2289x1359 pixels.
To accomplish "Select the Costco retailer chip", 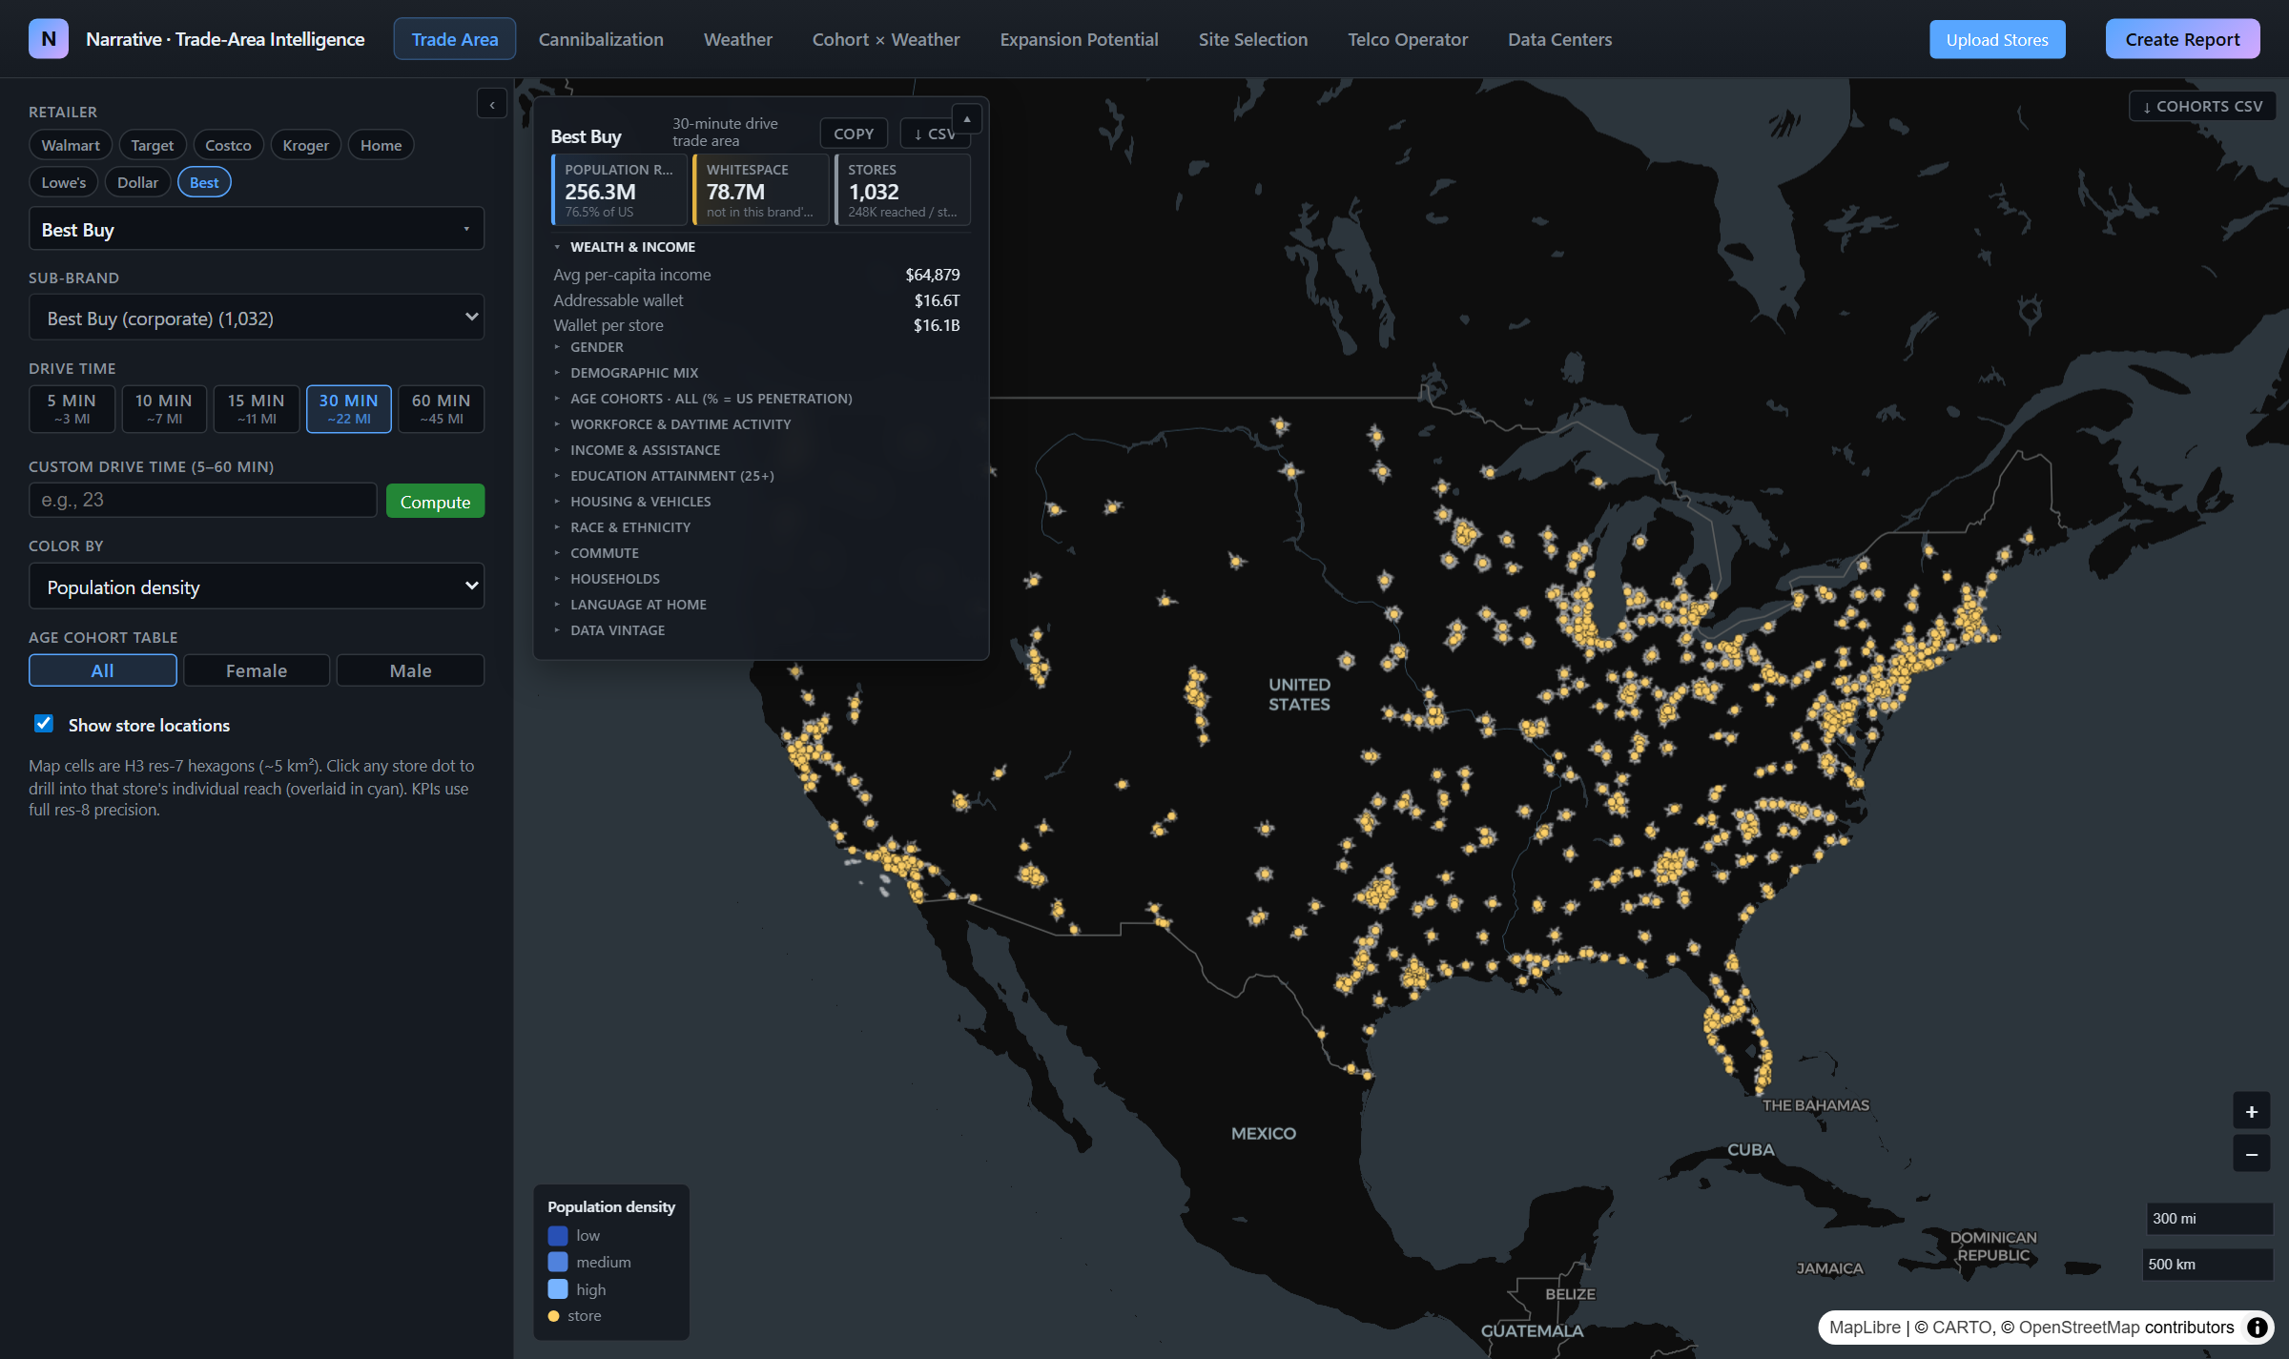I will [x=228, y=145].
